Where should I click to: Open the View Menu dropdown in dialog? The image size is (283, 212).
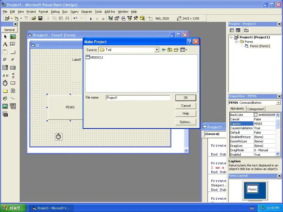(184, 50)
